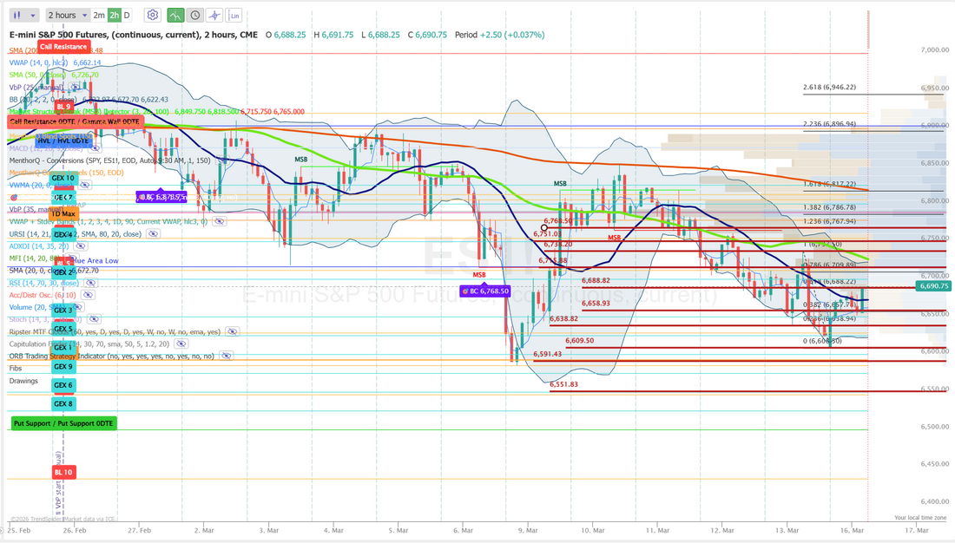Switch to the D daily timeframe
Screen dimensions: 955x543
point(127,15)
